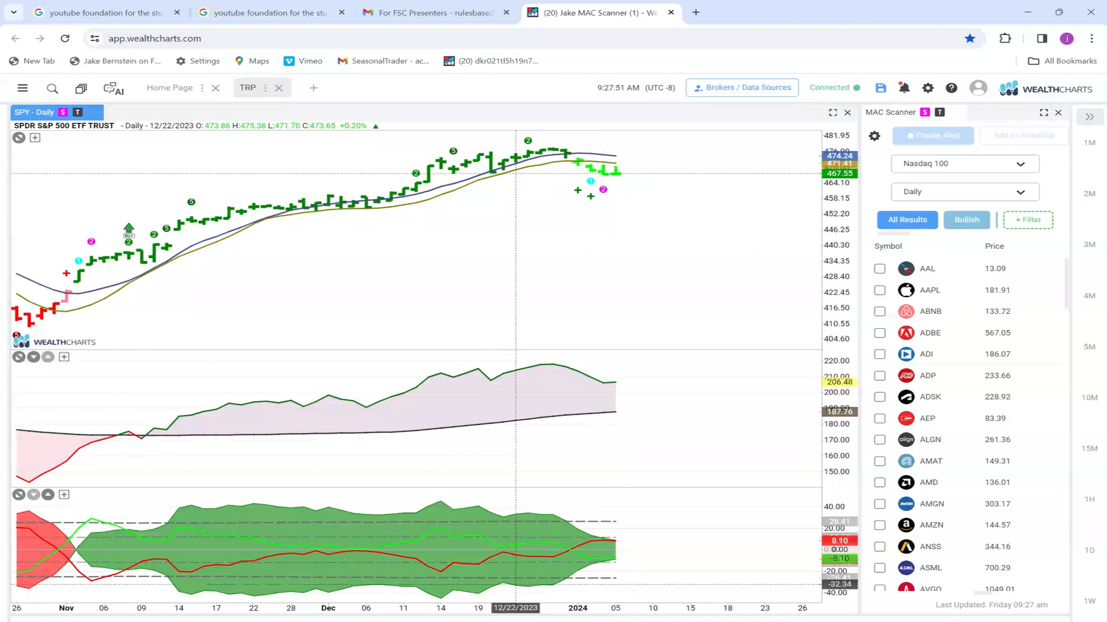Close the MAC Scanner panel
The height and width of the screenshot is (622, 1107).
click(1059, 112)
